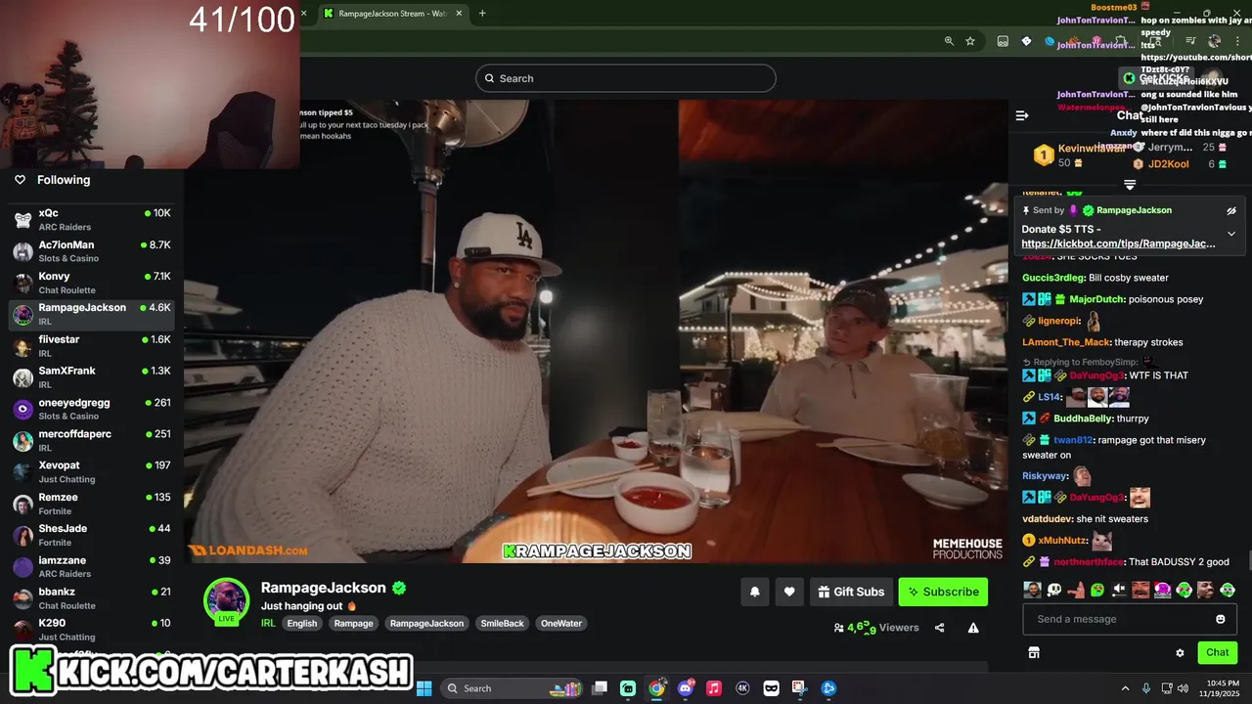Click the skull emote in quick emote bar

(1054, 590)
